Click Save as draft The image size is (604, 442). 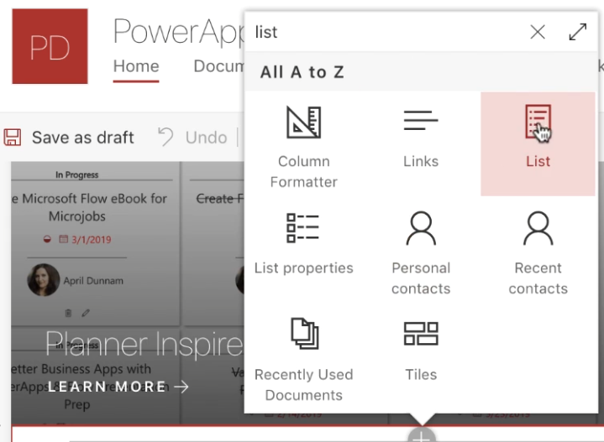tap(69, 138)
